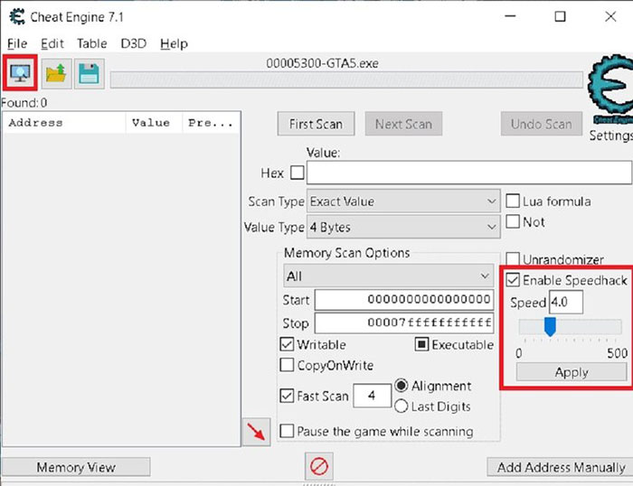Open the Scan Type dropdown

(403, 201)
